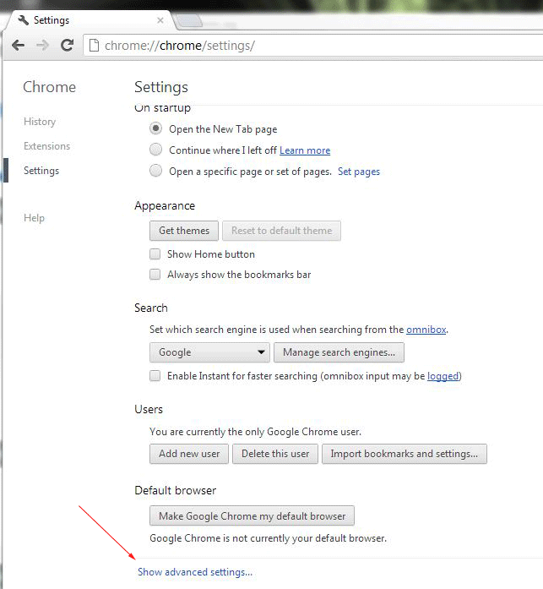Select 'Continue where I left off' option
The image size is (543, 589).
(155, 150)
